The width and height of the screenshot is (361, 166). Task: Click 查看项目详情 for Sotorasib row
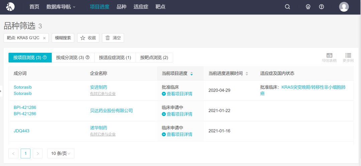[177, 94]
